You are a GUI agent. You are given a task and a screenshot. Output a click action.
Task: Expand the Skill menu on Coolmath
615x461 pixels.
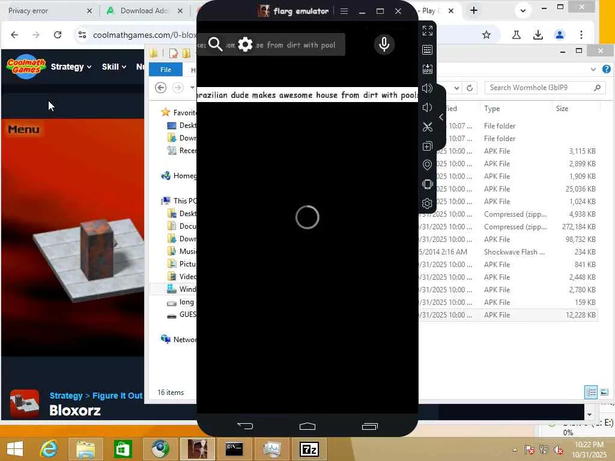pos(114,67)
